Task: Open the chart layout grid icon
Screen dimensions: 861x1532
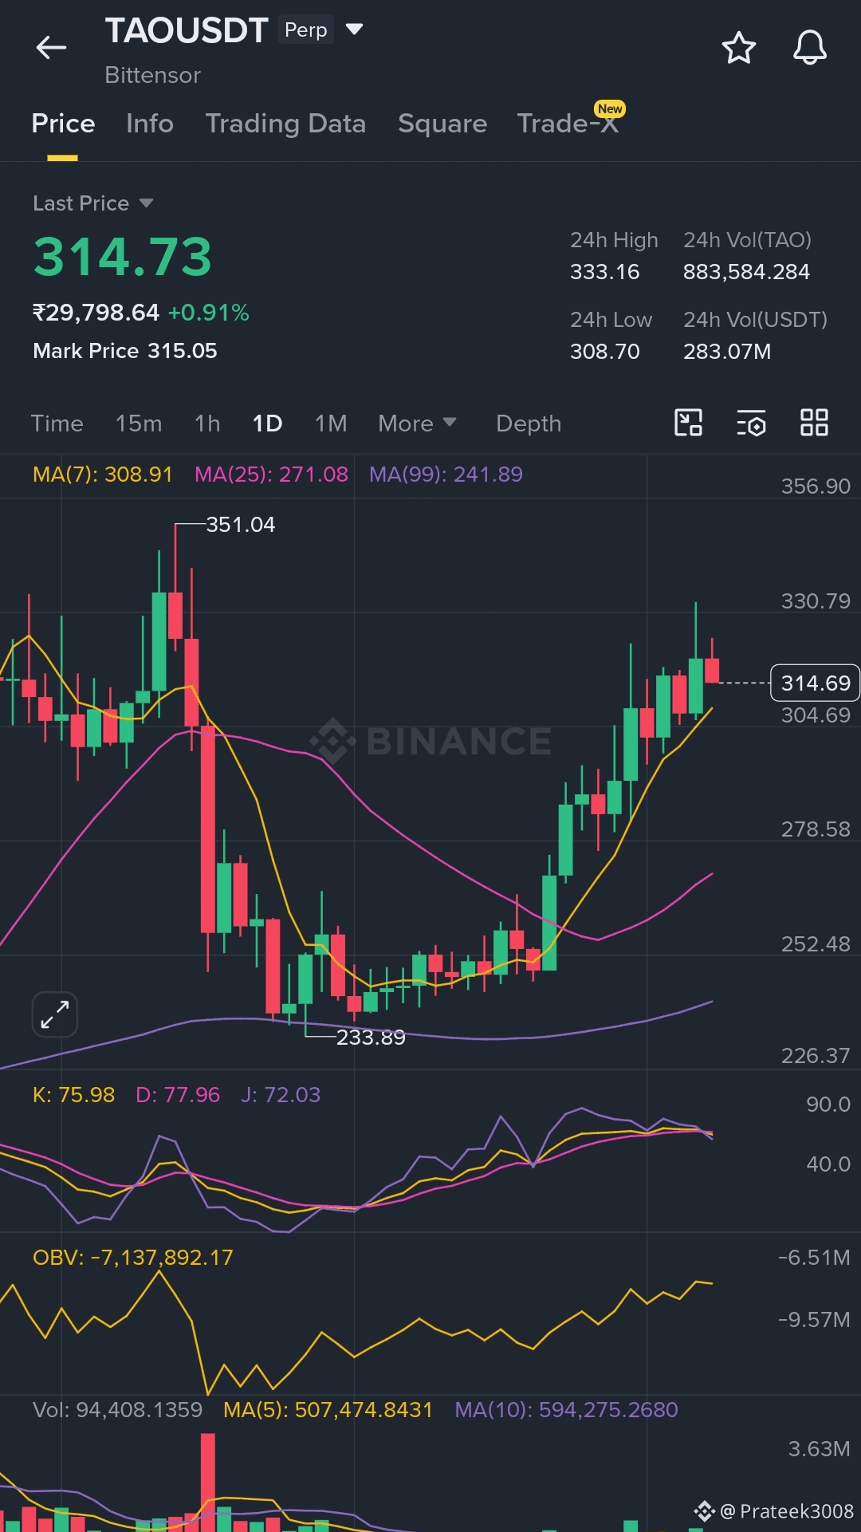Action: pyautogui.click(x=814, y=423)
